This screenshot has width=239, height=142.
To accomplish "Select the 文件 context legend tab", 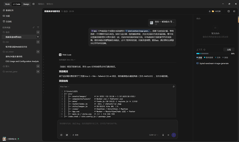I will pos(218,57).
